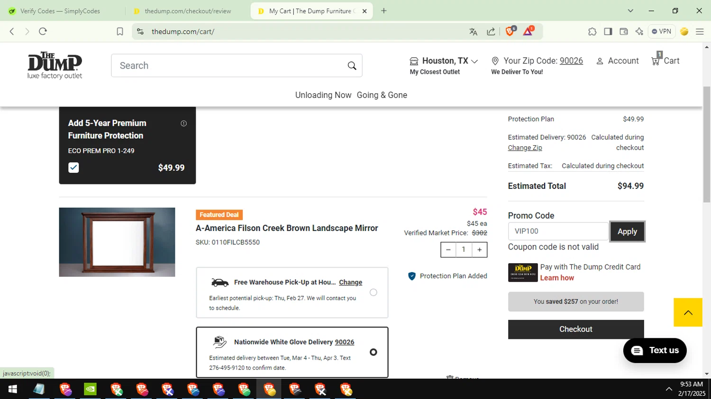Open Brave Rewards triangle icon

528,31
